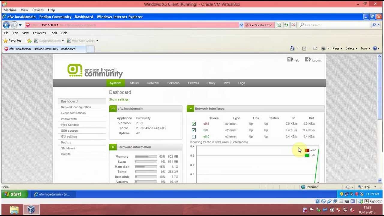Click the br0 green legend color swatch

tap(307, 155)
